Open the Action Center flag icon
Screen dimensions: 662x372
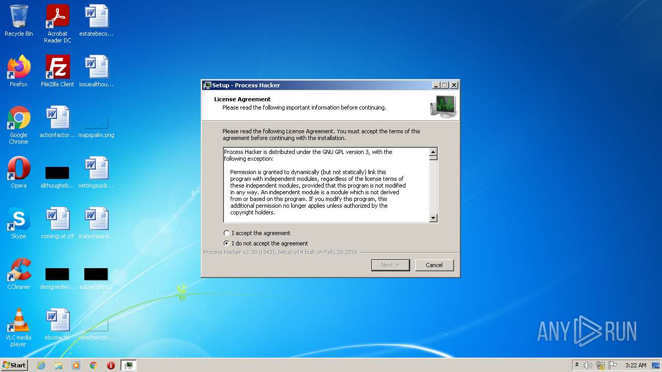pyautogui.click(x=613, y=365)
